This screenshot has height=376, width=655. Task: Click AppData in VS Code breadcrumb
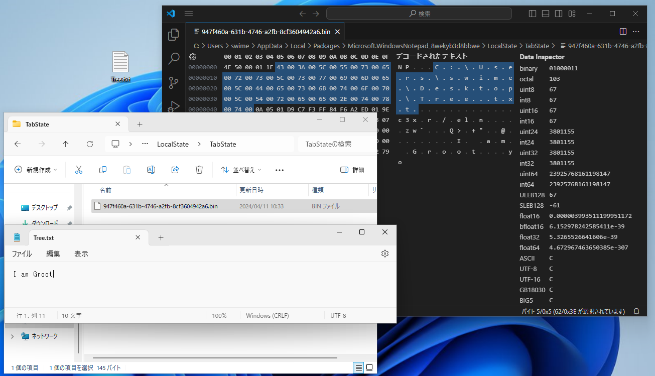click(270, 46)
